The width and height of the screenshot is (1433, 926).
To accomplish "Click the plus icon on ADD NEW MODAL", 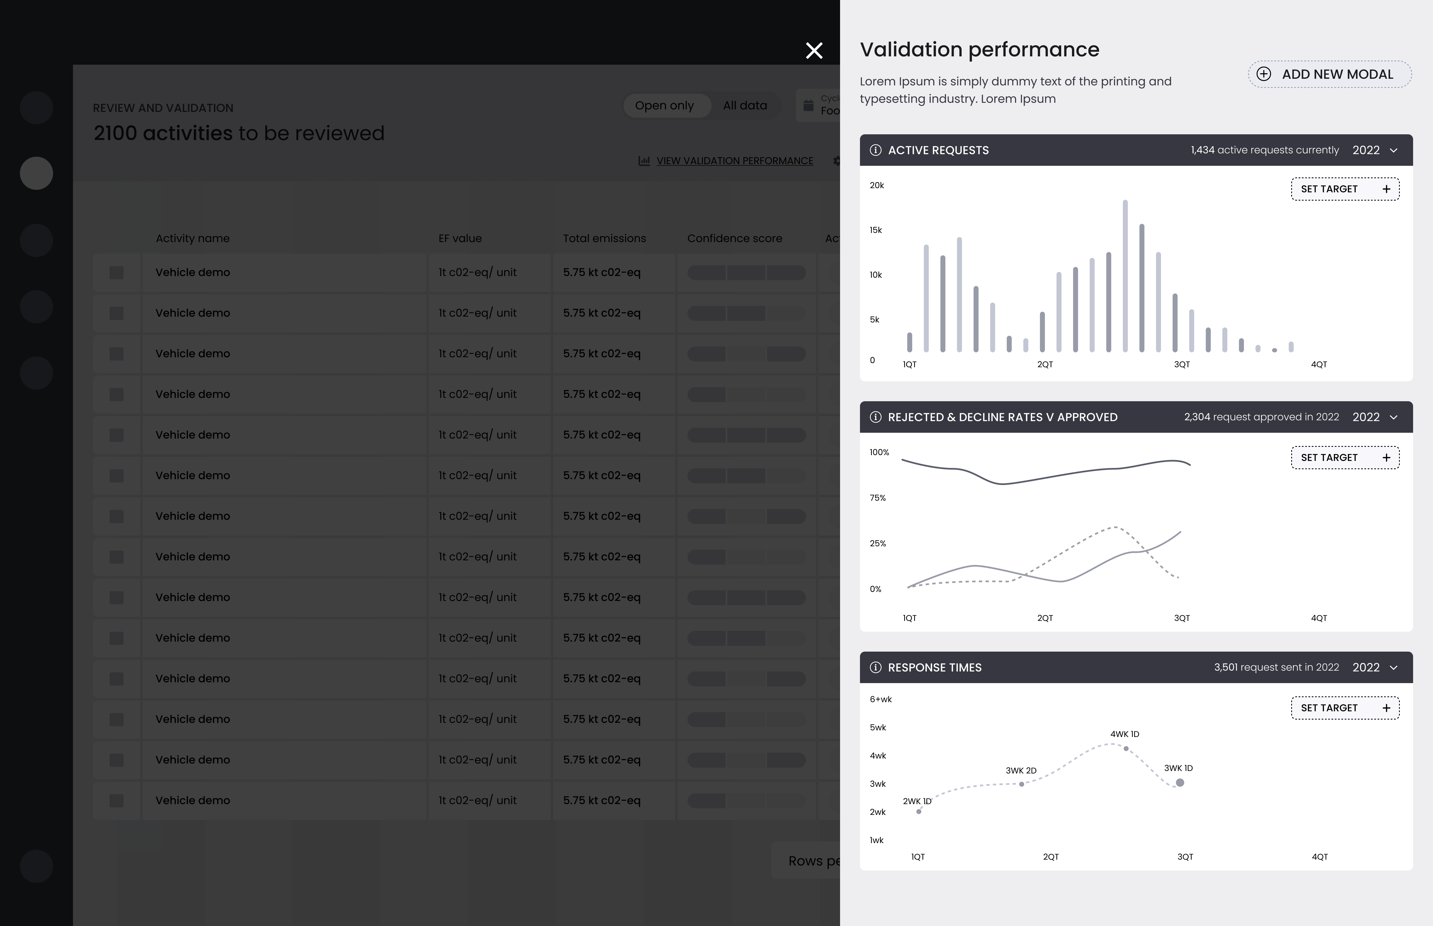I will pos(1265,74).
